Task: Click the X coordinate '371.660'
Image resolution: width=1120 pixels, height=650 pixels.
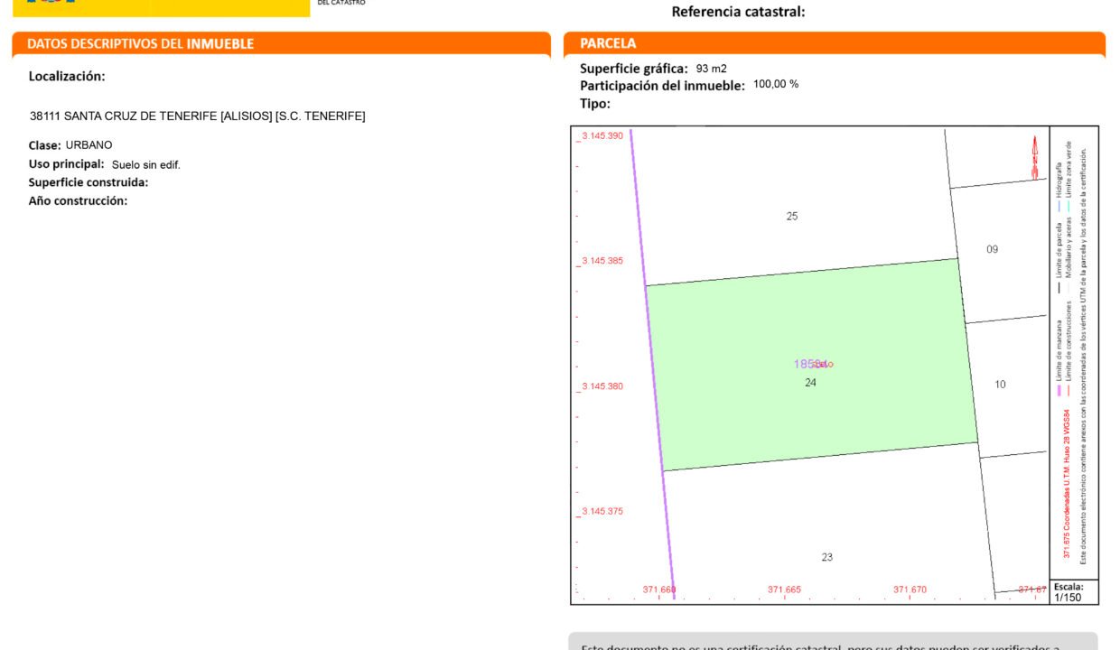Action: click(x=659, y=590)
